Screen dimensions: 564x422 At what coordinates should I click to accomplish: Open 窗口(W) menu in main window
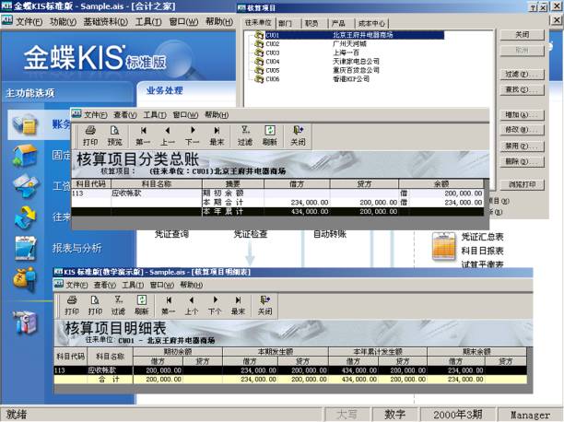[x=183, y=22]
